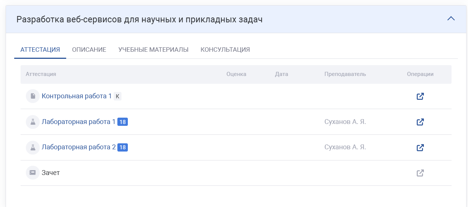
Task: Click the document icon beside Контрольная работа 1
Action: tap(33, 96)
